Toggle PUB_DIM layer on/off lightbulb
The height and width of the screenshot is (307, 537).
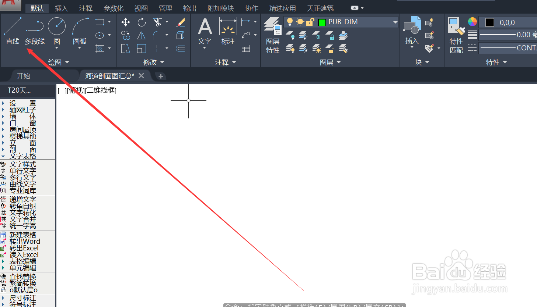(290, 22)
